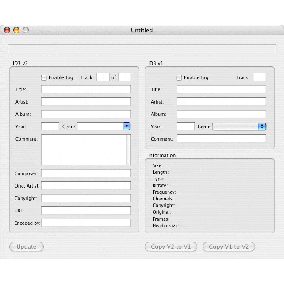Image resolution: width=284 pixels, height=284 pixels.
Task: Click the 'Channels:' information label
Action: tap(163, 199)
